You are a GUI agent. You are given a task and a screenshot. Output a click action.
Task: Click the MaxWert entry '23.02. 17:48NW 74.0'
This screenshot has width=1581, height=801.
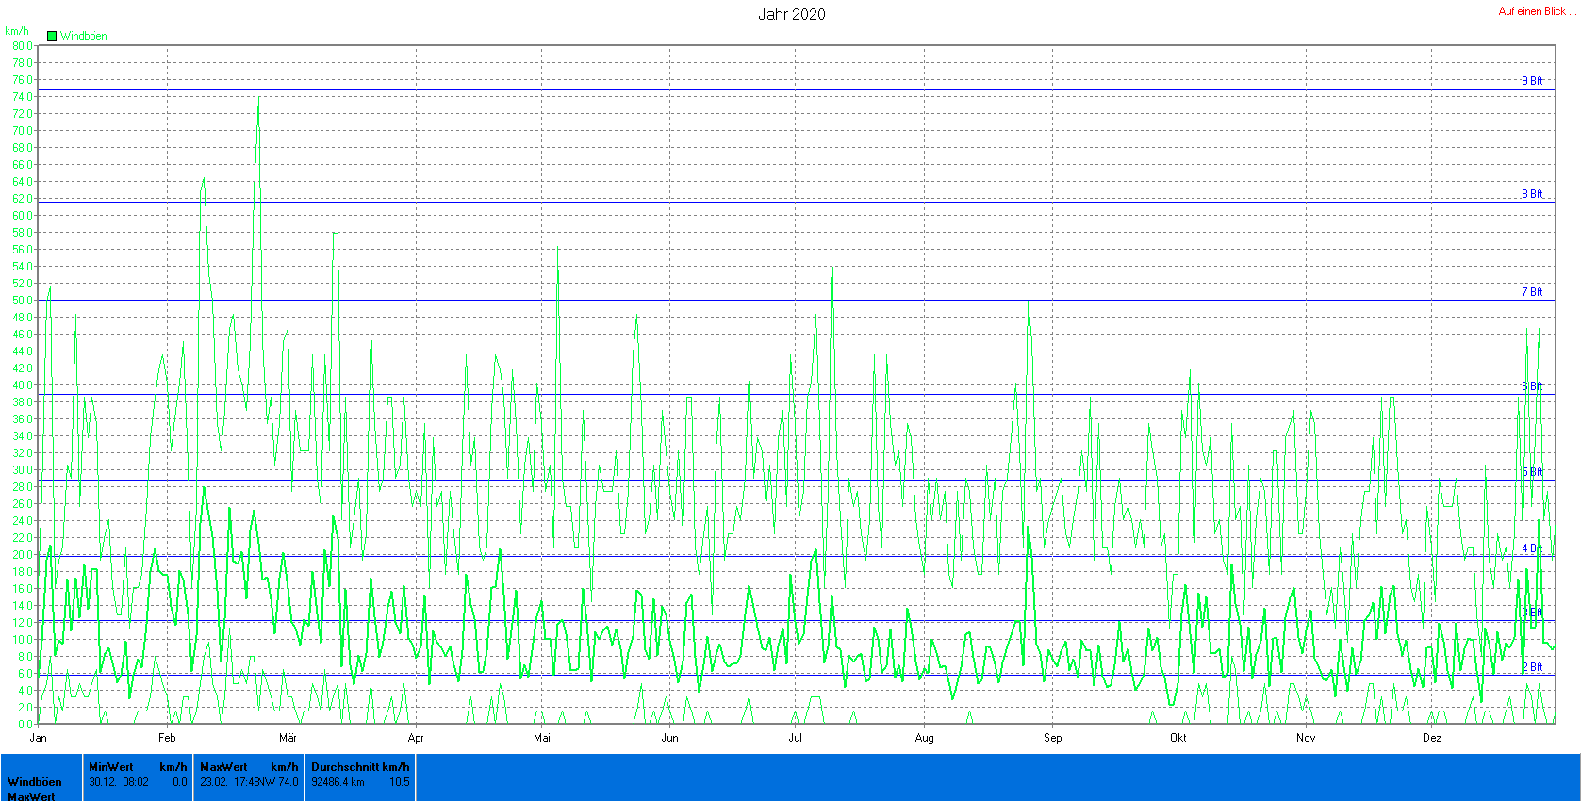tap(249, 782)
